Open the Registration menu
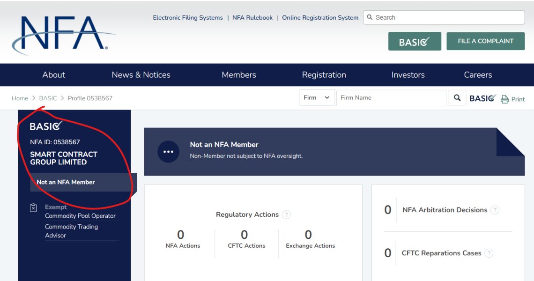Screen dimensions: 534x281 tap(324, 75)
